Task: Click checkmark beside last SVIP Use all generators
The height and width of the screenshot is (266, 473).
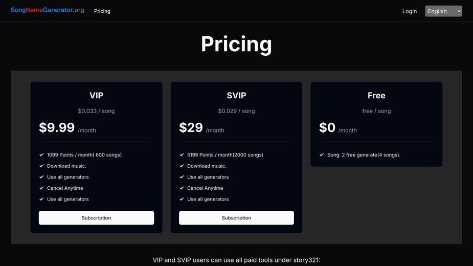Action: point(182,199)
